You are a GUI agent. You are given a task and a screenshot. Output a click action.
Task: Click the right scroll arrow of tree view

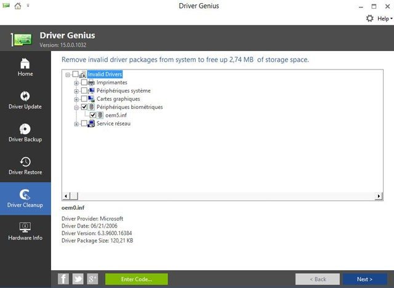pyautogui.click(x=379, y=196)
